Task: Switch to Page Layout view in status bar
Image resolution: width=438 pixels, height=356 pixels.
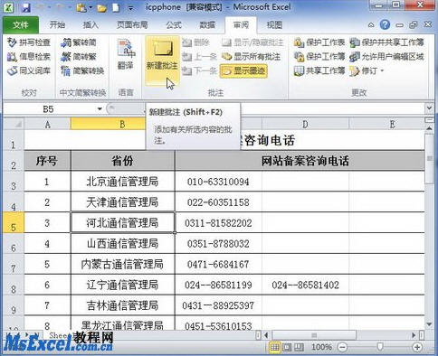Action: (x=287, y=347)
